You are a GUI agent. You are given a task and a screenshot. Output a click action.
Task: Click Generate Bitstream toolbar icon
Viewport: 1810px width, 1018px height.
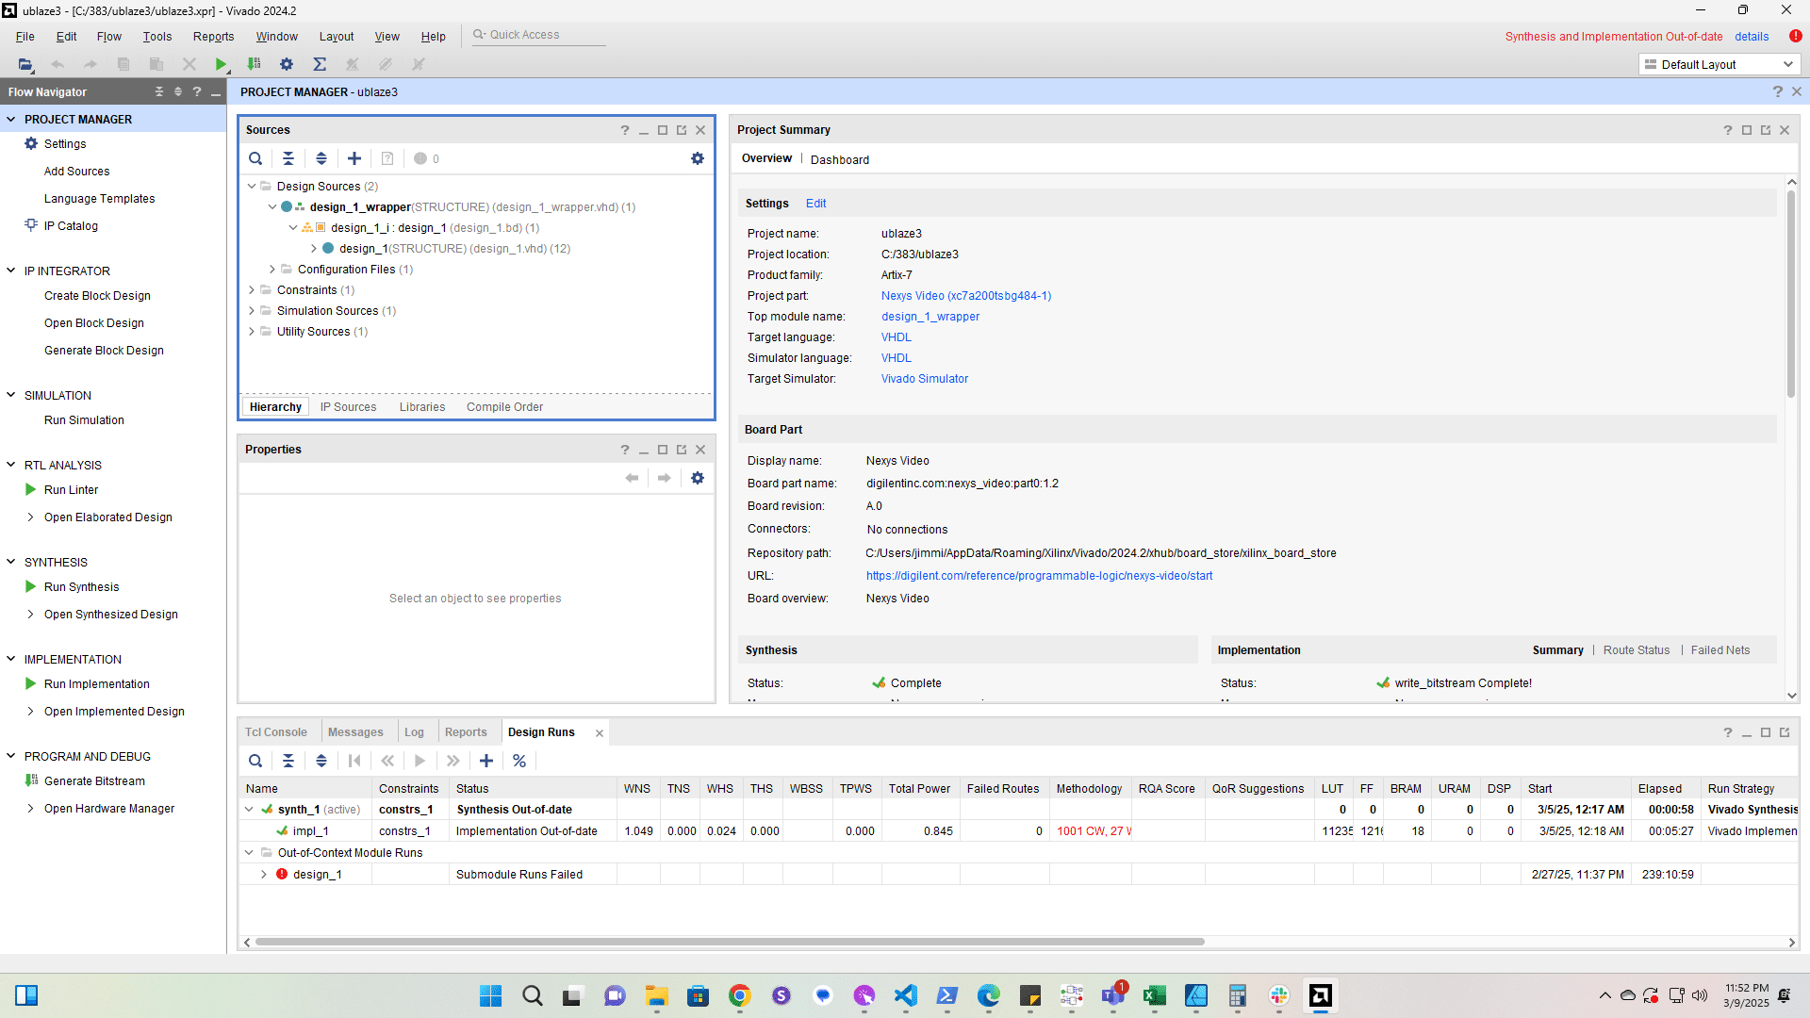pyautogui.click(x=254, y=64)
